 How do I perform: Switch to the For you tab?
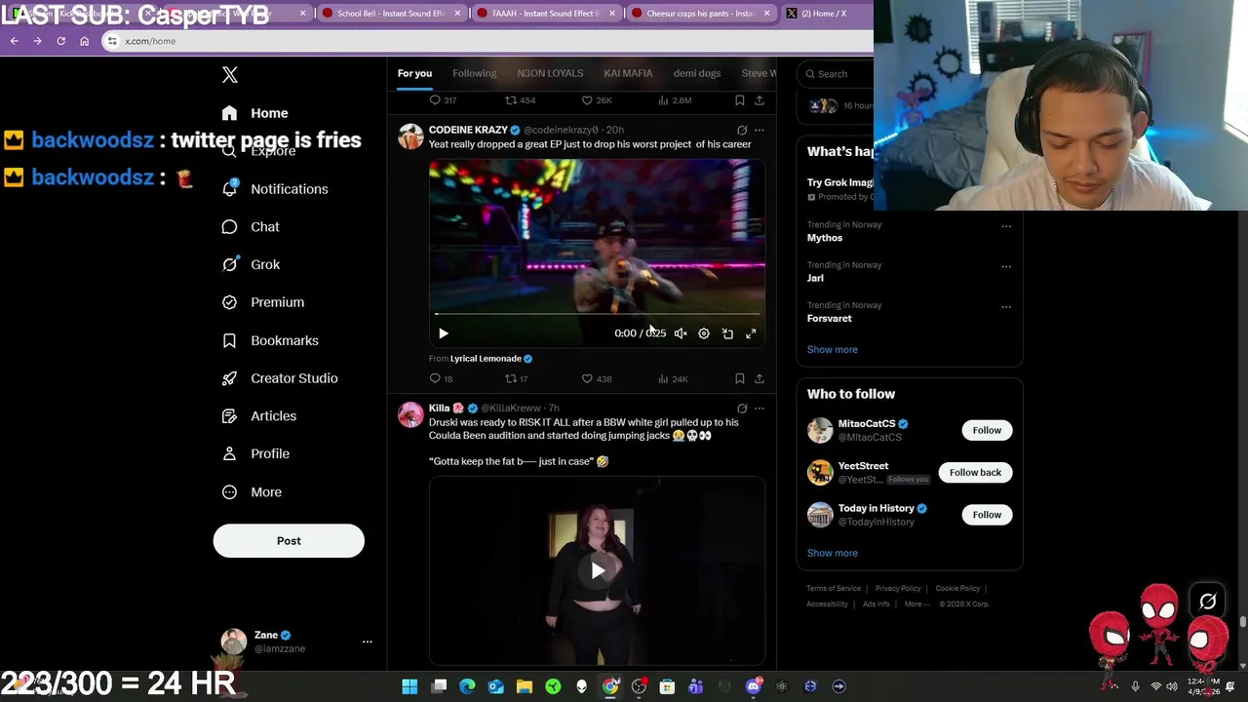click(414, 73)
